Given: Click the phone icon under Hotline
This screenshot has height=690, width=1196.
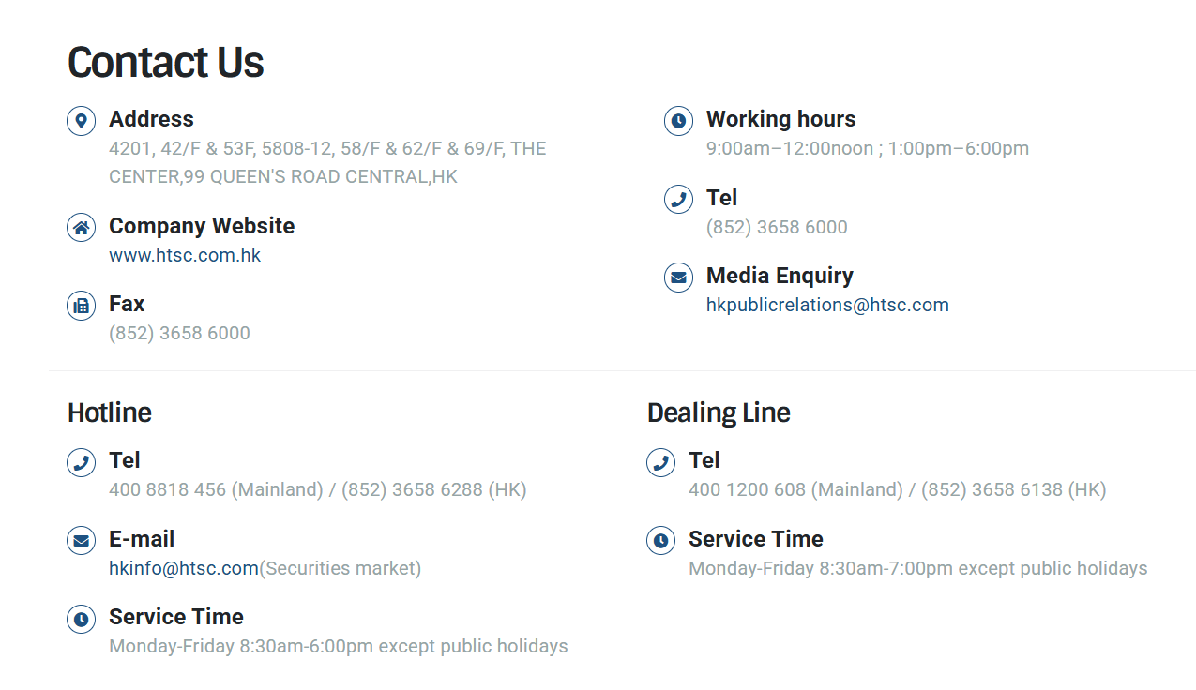Looking at the screenshot, I should (82, 462).
